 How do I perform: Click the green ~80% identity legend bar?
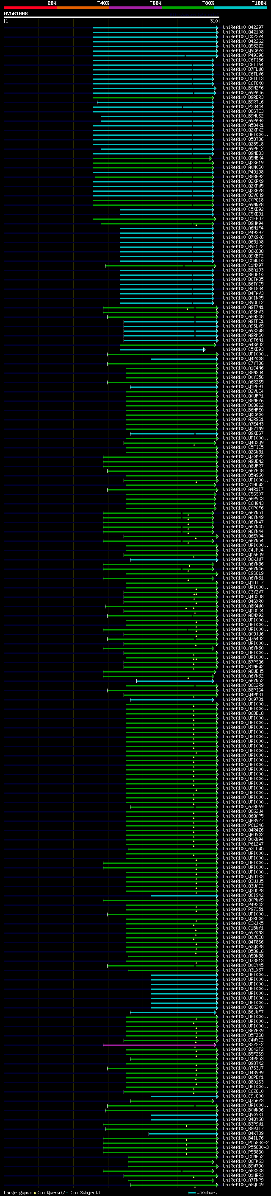tap(188, 8)
